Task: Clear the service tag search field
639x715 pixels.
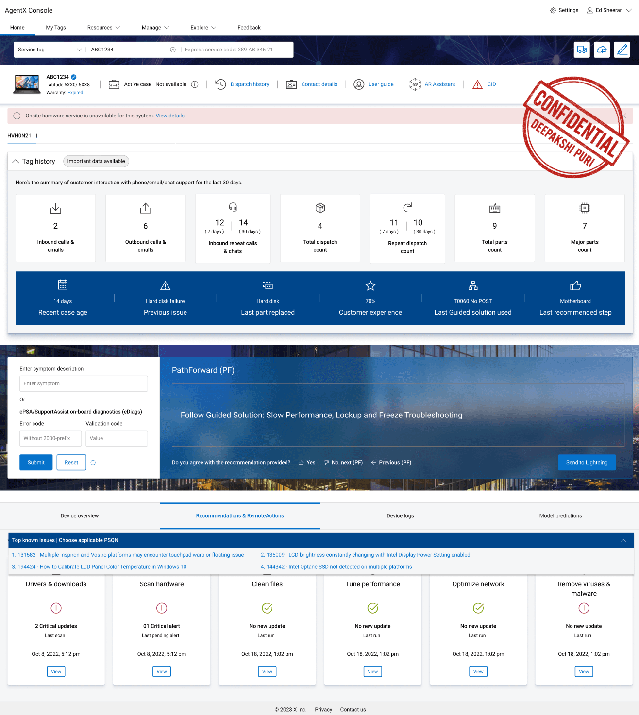Action: (x=173, y=50)
